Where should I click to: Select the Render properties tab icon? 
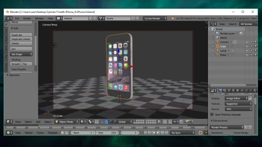point(220,91)
